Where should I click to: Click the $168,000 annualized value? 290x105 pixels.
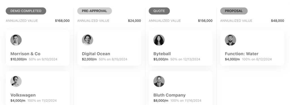point(62,21)
